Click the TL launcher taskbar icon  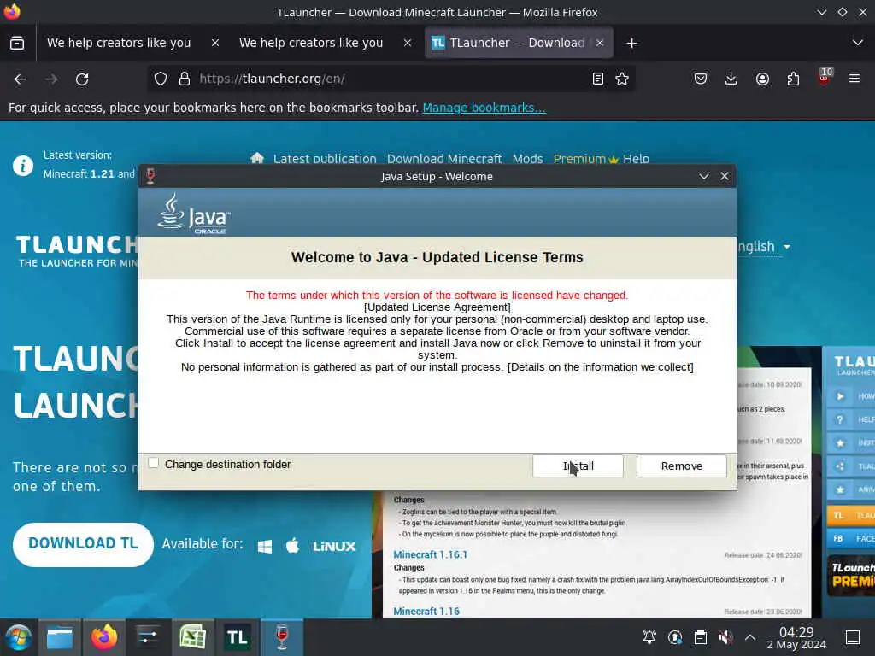(x=238, y=637)
